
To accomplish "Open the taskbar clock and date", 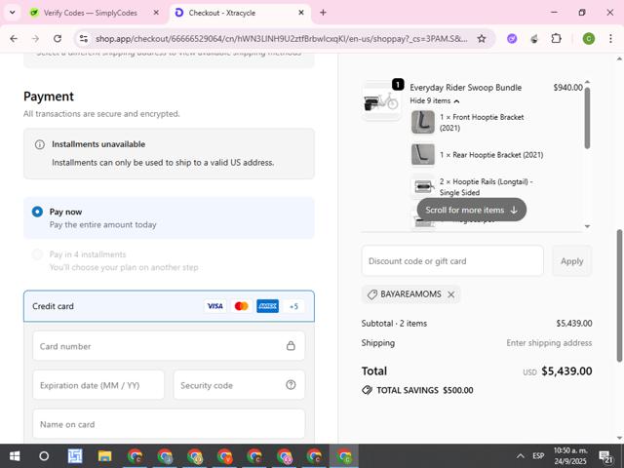I will [x=570, y=456].
